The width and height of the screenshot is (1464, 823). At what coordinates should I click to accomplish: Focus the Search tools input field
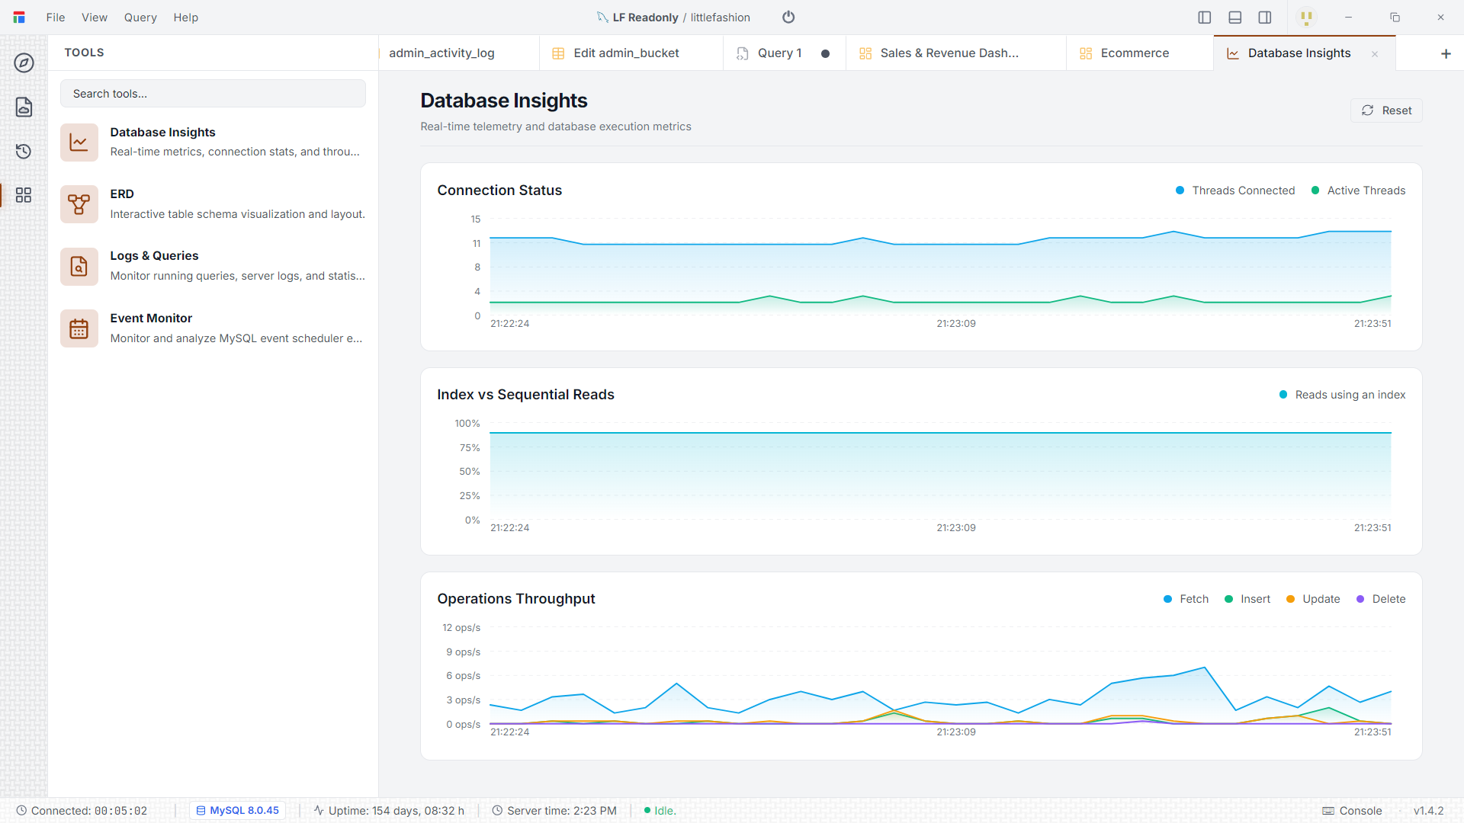pyautogui.click(x=213, y=94)
